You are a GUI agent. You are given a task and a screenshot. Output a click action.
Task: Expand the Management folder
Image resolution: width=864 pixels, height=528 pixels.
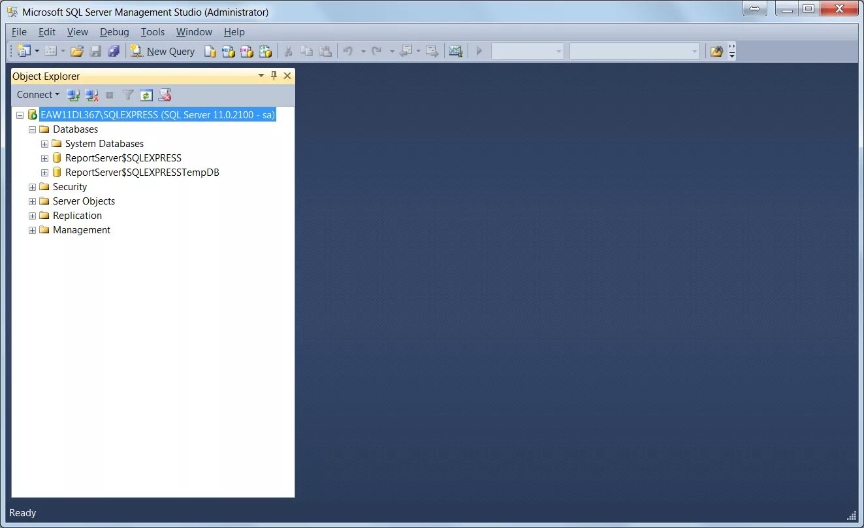32,230
